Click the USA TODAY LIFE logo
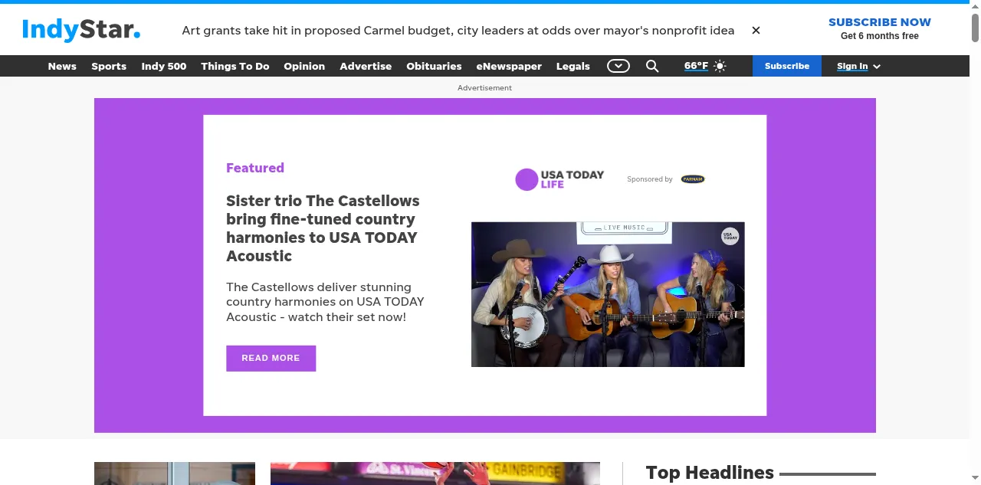981x485 pixels. point(559,179)
